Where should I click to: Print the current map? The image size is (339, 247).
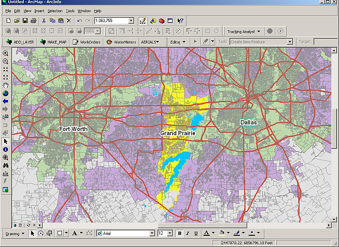33,21
